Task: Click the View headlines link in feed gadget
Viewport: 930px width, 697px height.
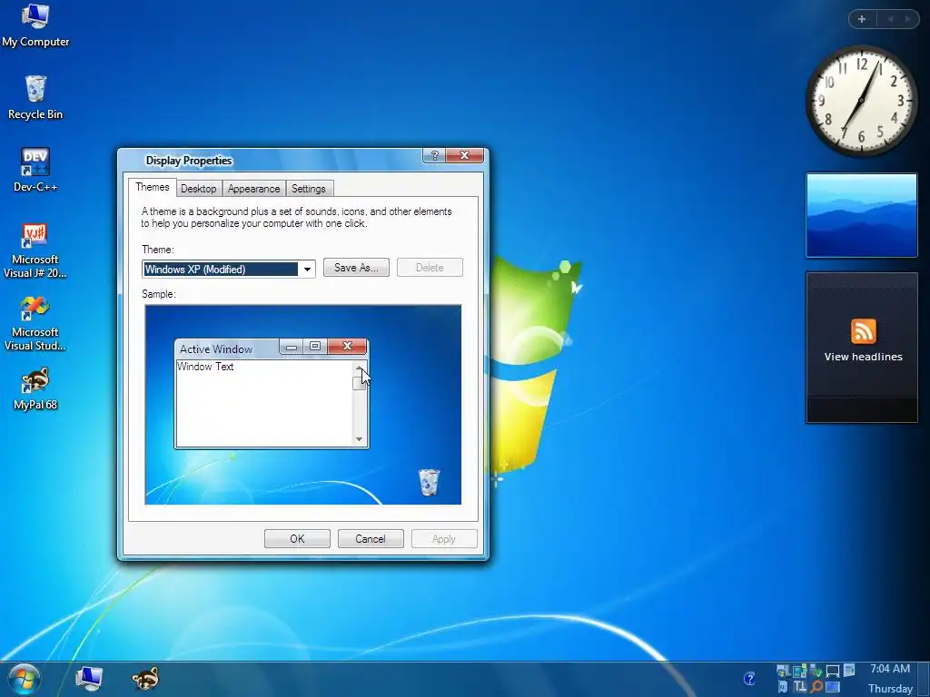Action: coord(863,357)
